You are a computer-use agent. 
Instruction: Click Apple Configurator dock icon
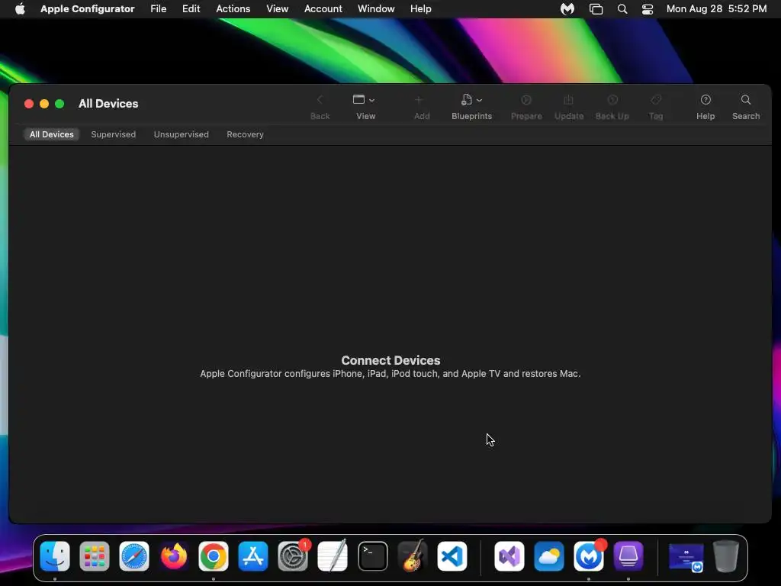click(x=628, y=555)
